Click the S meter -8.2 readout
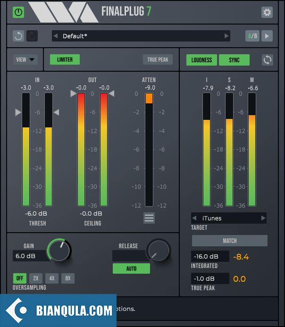285x327 pixels. [230, 88]
